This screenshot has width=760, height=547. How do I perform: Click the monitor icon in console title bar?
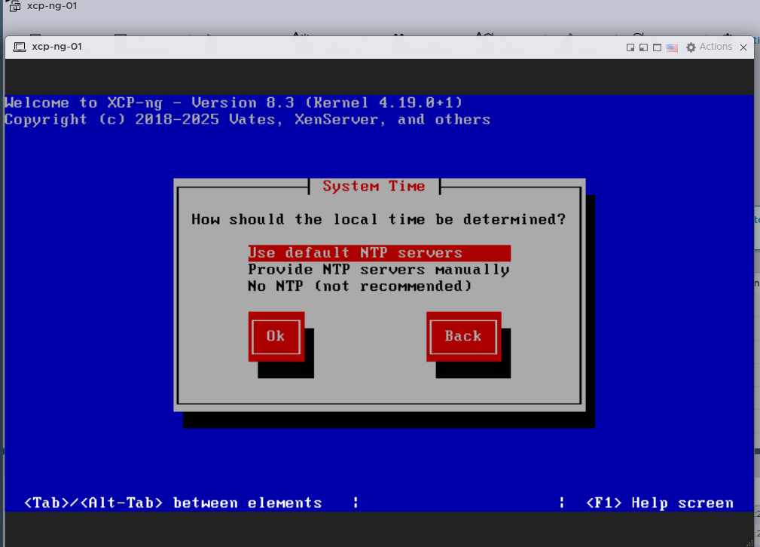(20, 47)
